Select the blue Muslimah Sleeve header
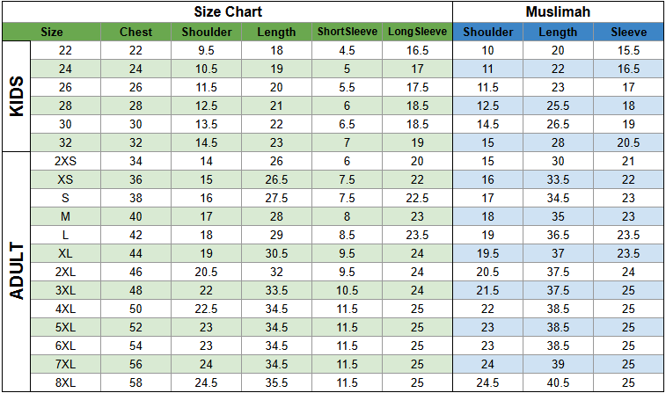 click(x=629, y=32)
